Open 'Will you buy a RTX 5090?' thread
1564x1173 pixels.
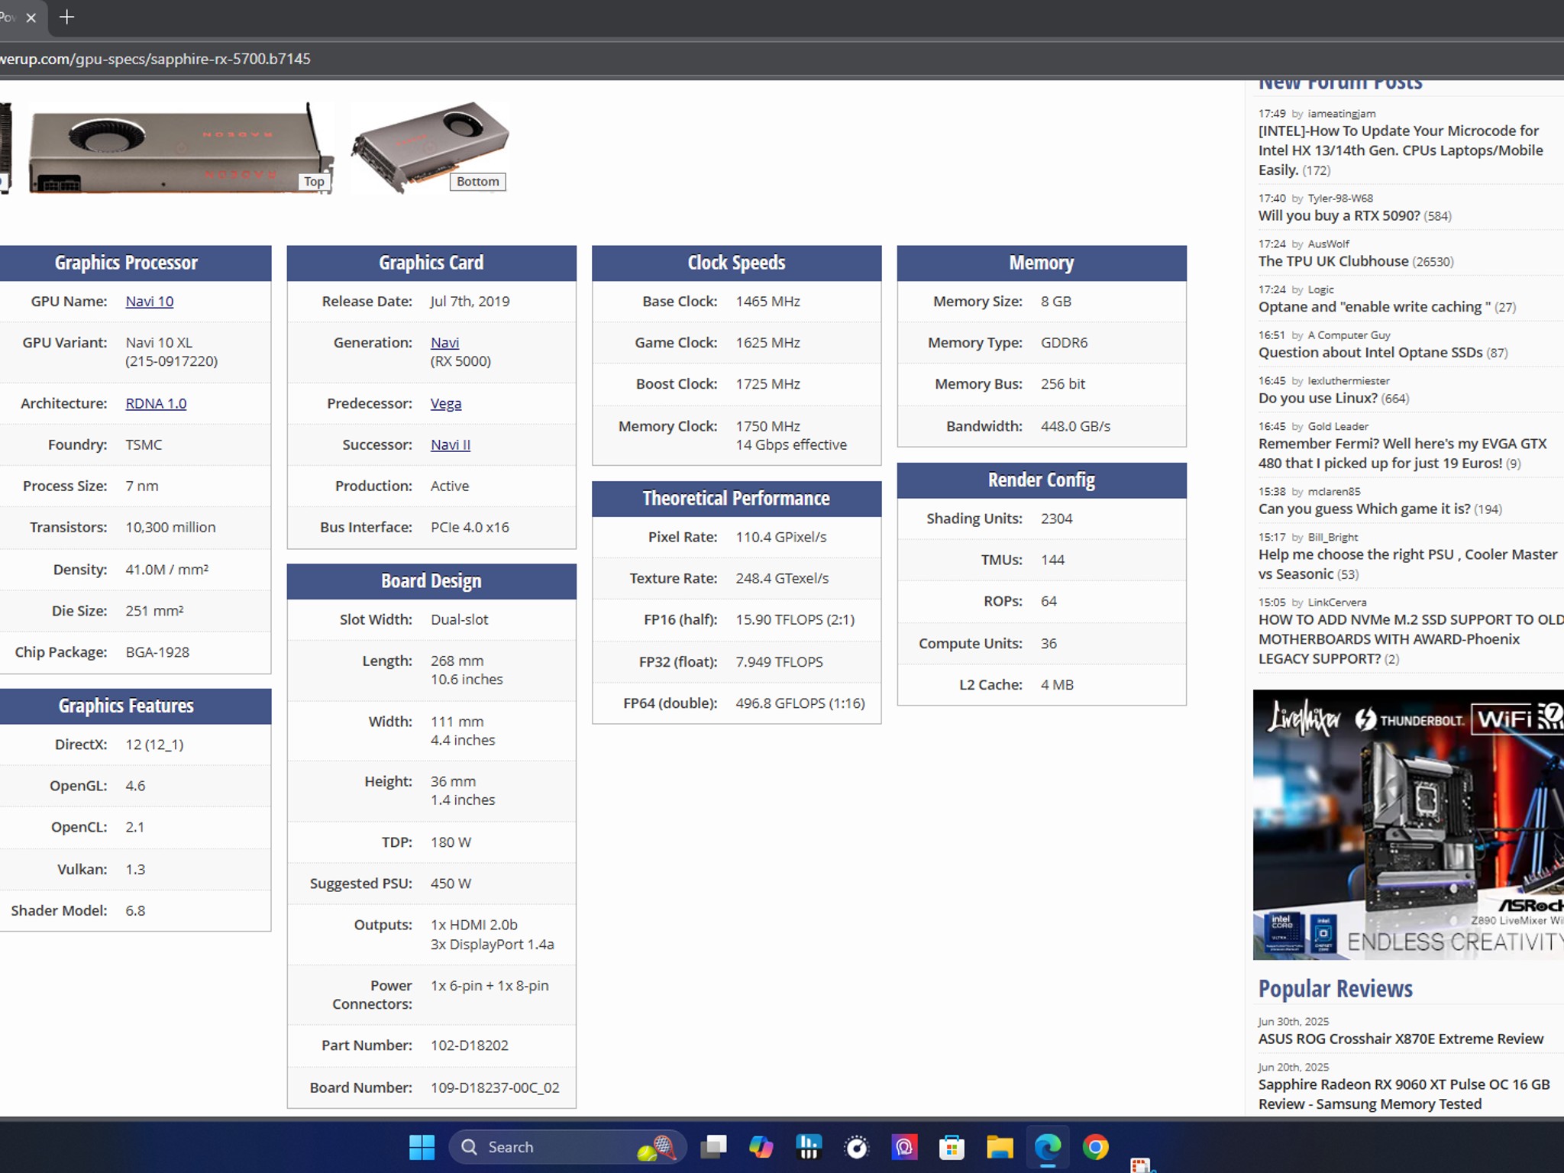tap(1339, 215)
